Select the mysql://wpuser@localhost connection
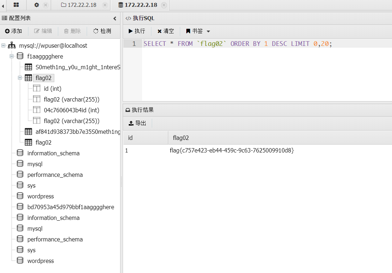This screenshot has height=273, width=392. pos(53,46)
